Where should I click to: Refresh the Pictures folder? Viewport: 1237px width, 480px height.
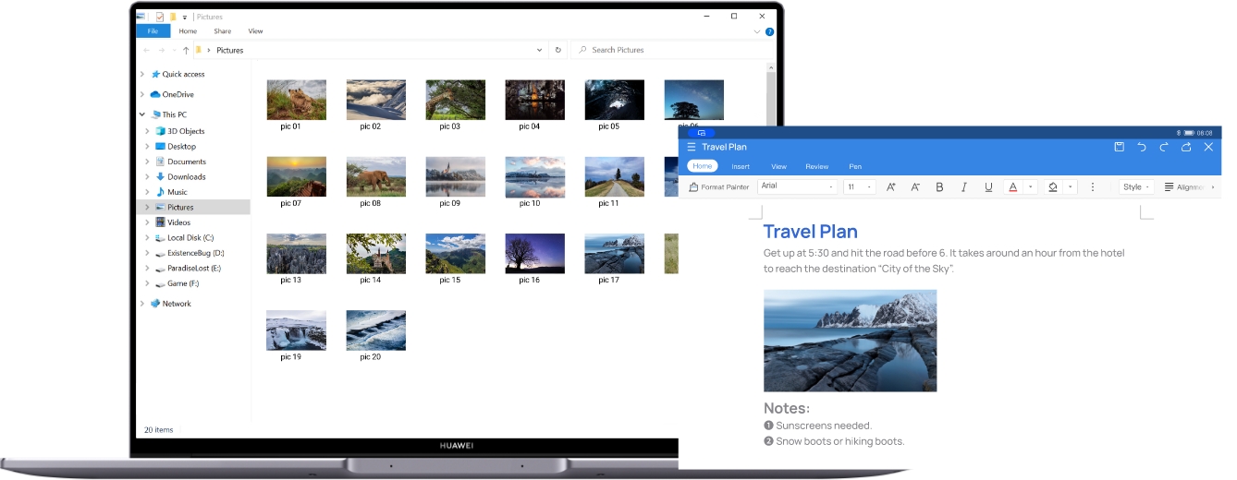click(x=557, y=50)
